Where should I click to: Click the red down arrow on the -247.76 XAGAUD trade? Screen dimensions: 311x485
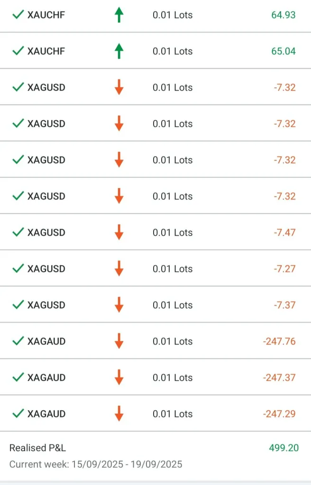pos(119,341)
